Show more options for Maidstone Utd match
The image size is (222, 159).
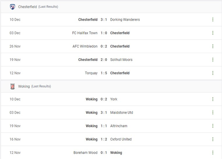point(213,113)
